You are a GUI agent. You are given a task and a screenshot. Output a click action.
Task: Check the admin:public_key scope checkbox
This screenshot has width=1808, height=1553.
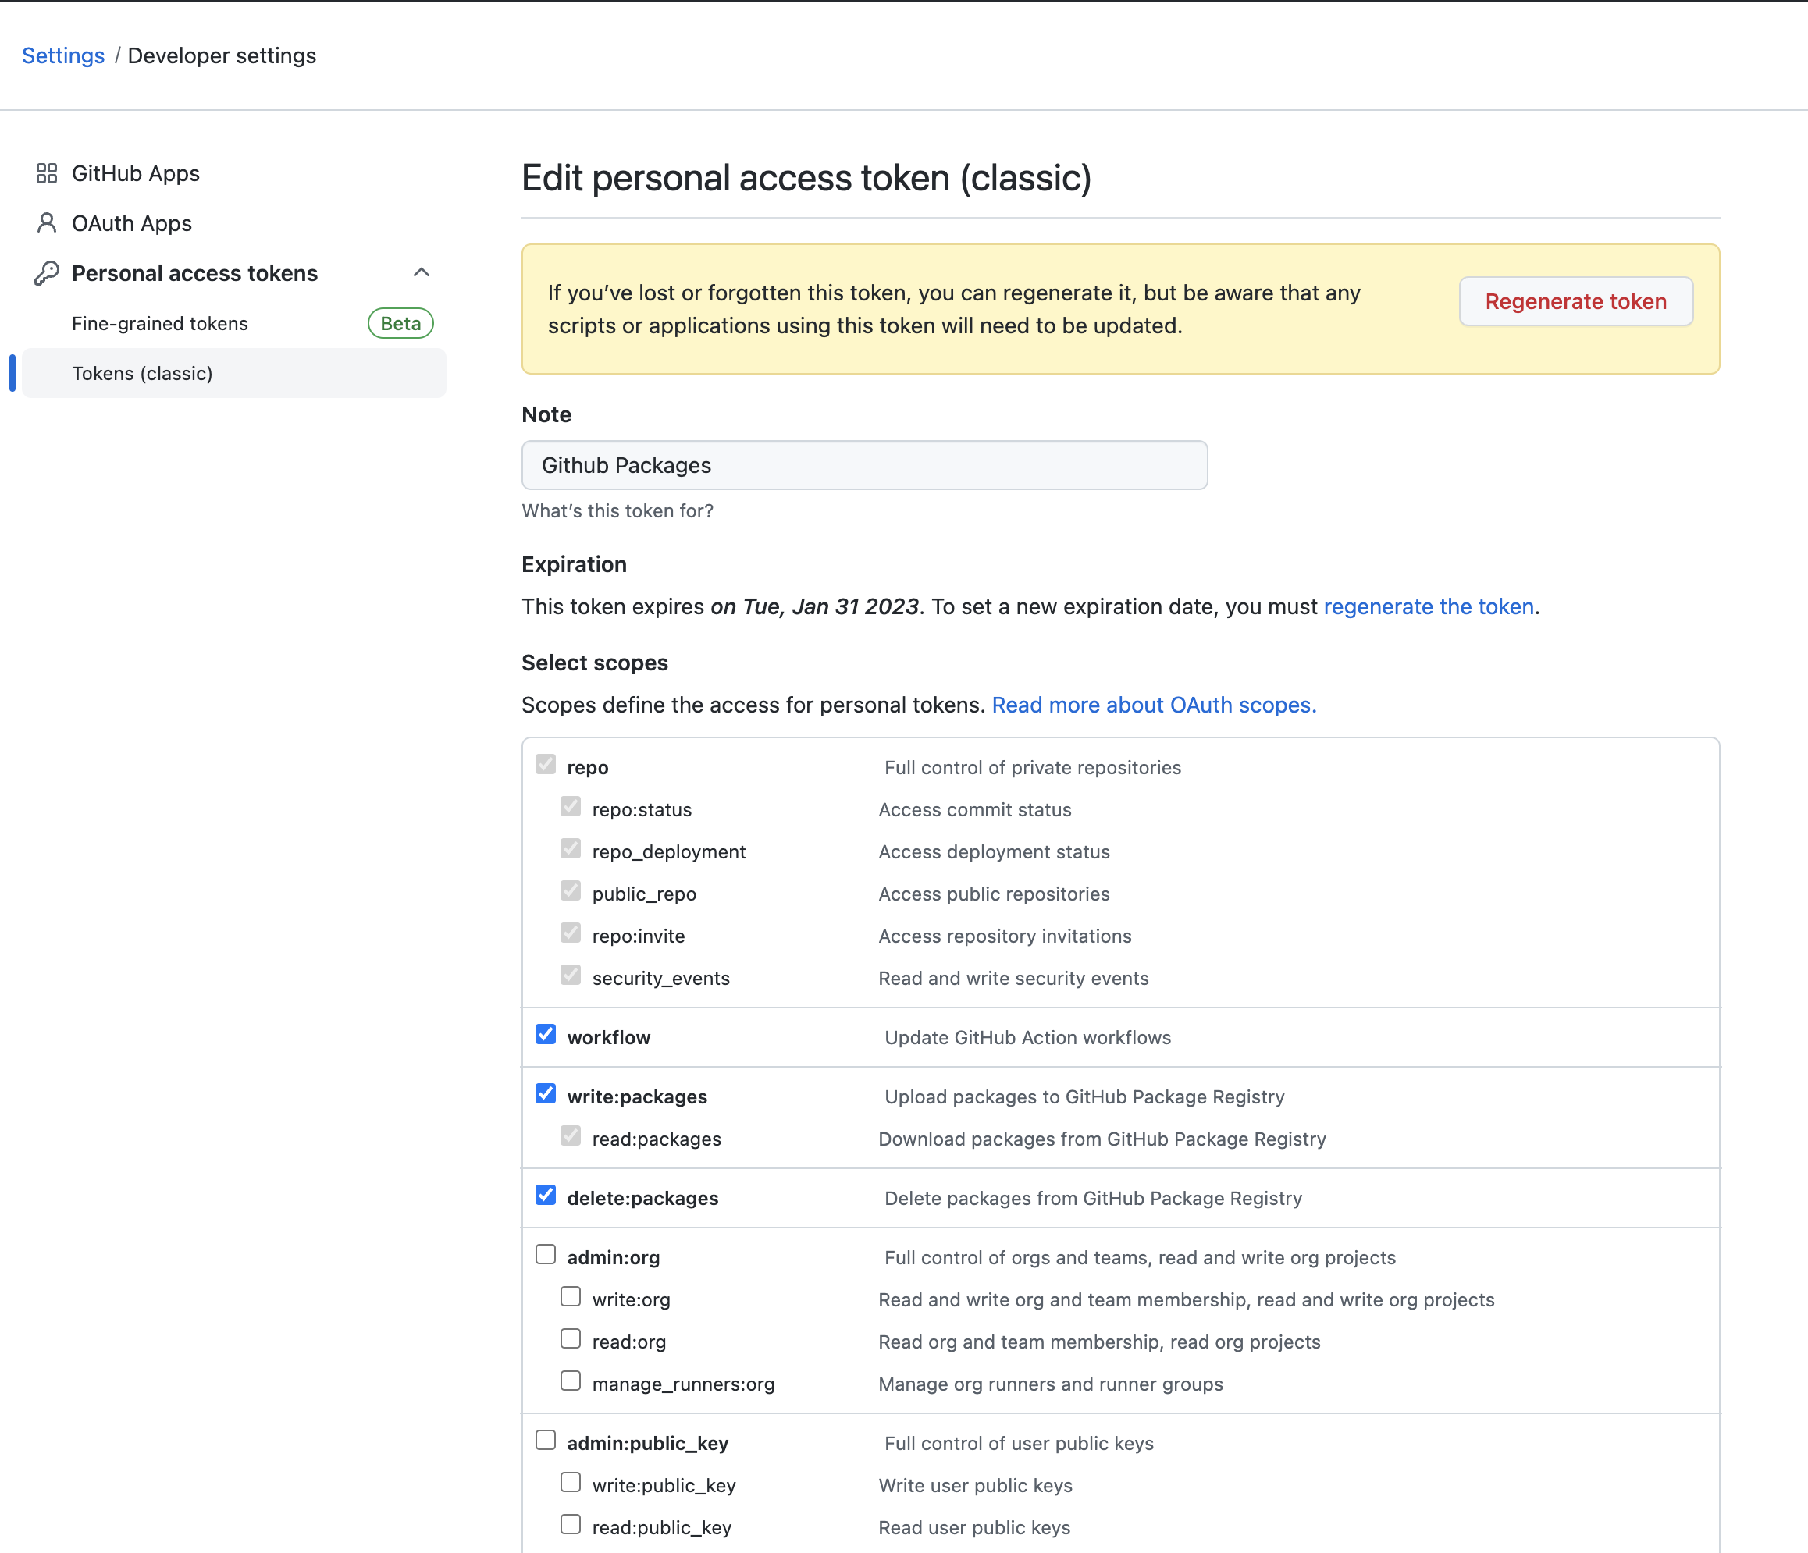[546, 1441]
